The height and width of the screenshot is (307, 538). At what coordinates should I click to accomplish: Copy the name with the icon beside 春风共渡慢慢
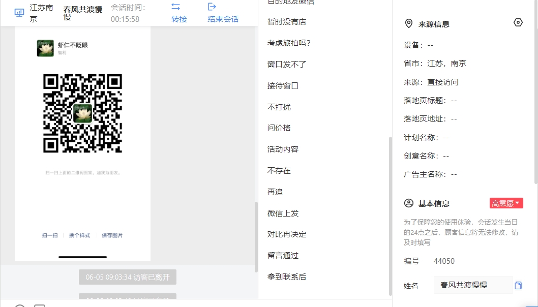click(519, 285)
